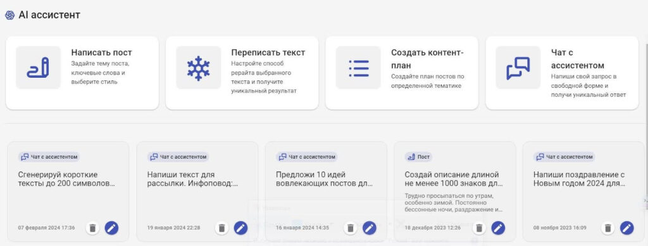
Task: Delete the chat dated 19 января 2024
Action: click(x=222, y=228)
